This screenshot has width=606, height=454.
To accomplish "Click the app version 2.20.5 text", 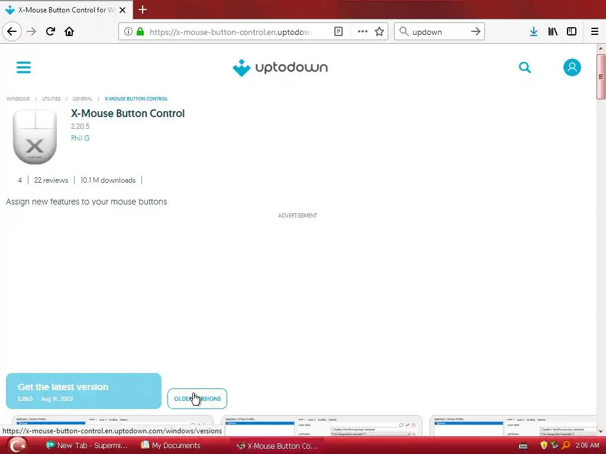I will click(80, 127).
